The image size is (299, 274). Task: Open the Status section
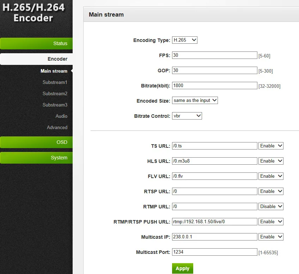click(36, 43)
